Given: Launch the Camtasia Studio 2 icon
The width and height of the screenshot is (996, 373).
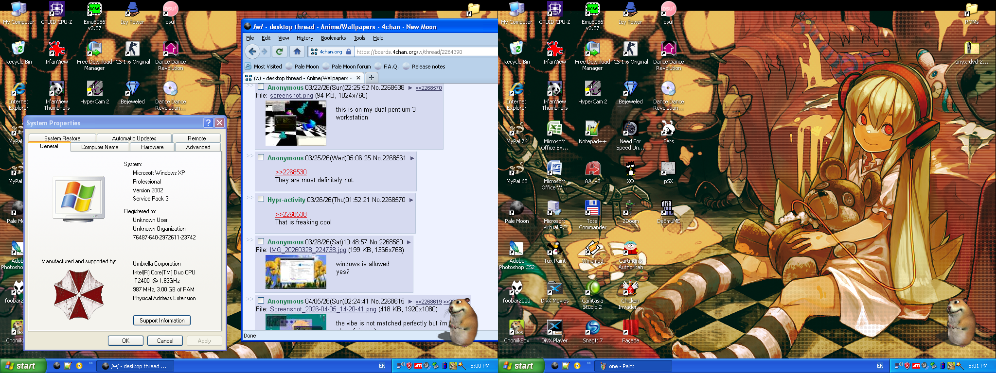Looking at the screenshot, I should pyautogui.click(x=592, y=295).
